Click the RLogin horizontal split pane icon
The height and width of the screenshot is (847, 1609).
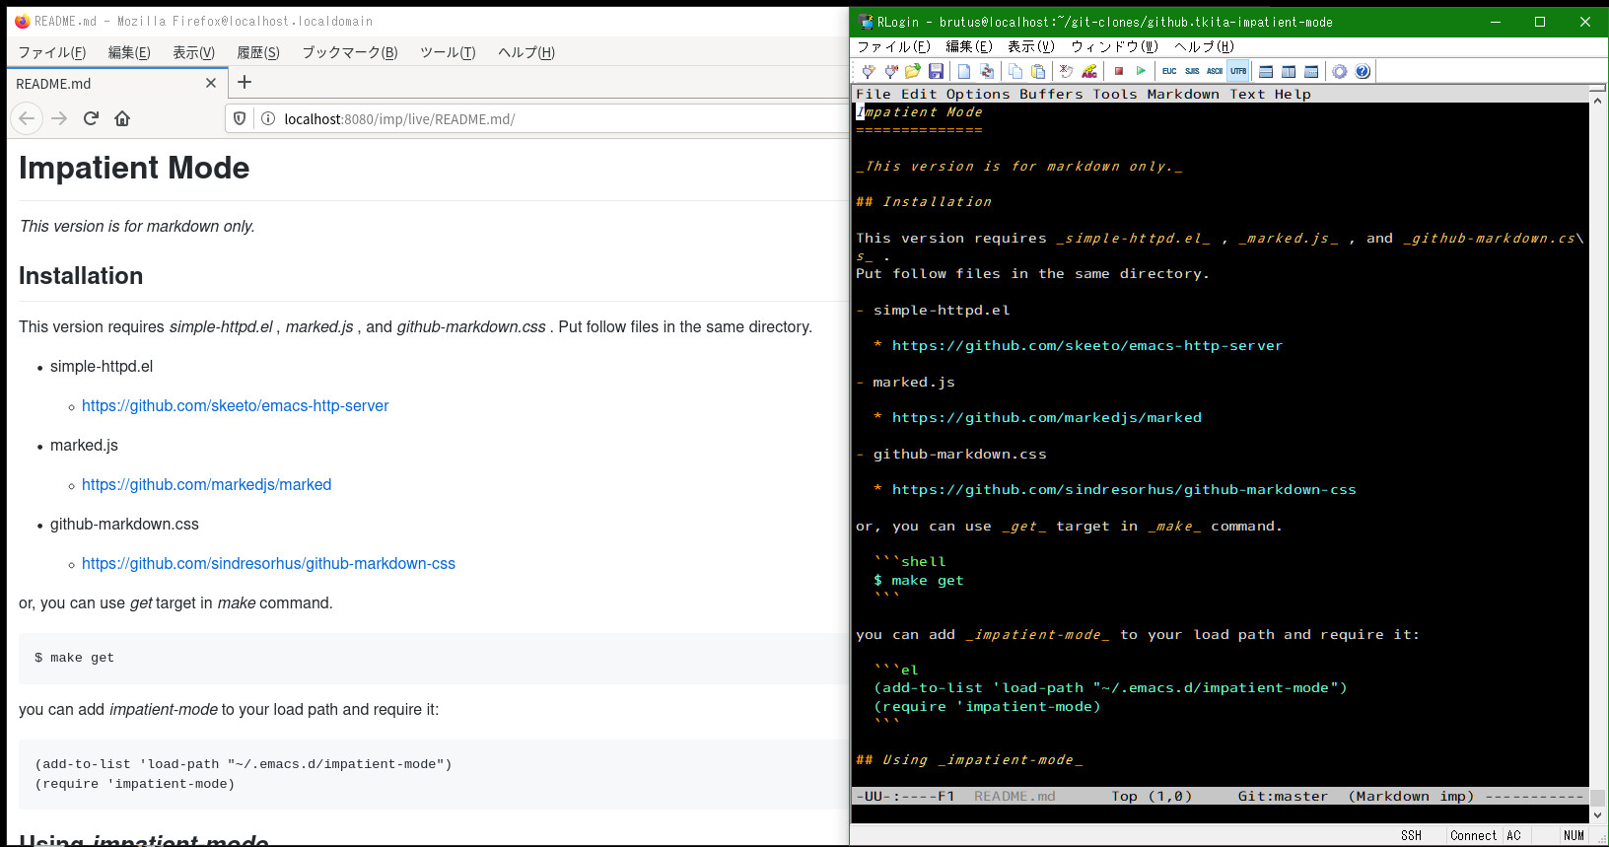click(x=1266, y=71)
